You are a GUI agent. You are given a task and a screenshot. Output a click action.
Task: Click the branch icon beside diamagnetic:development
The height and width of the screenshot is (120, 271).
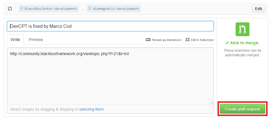(x=90, y=9)
